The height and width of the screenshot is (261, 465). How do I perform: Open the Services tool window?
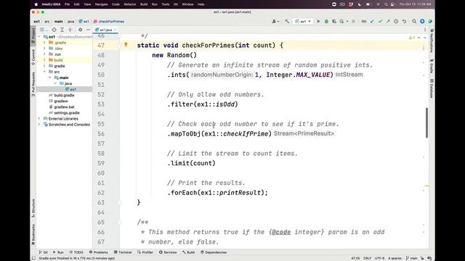pyautogui.click(x=168, y=252)
